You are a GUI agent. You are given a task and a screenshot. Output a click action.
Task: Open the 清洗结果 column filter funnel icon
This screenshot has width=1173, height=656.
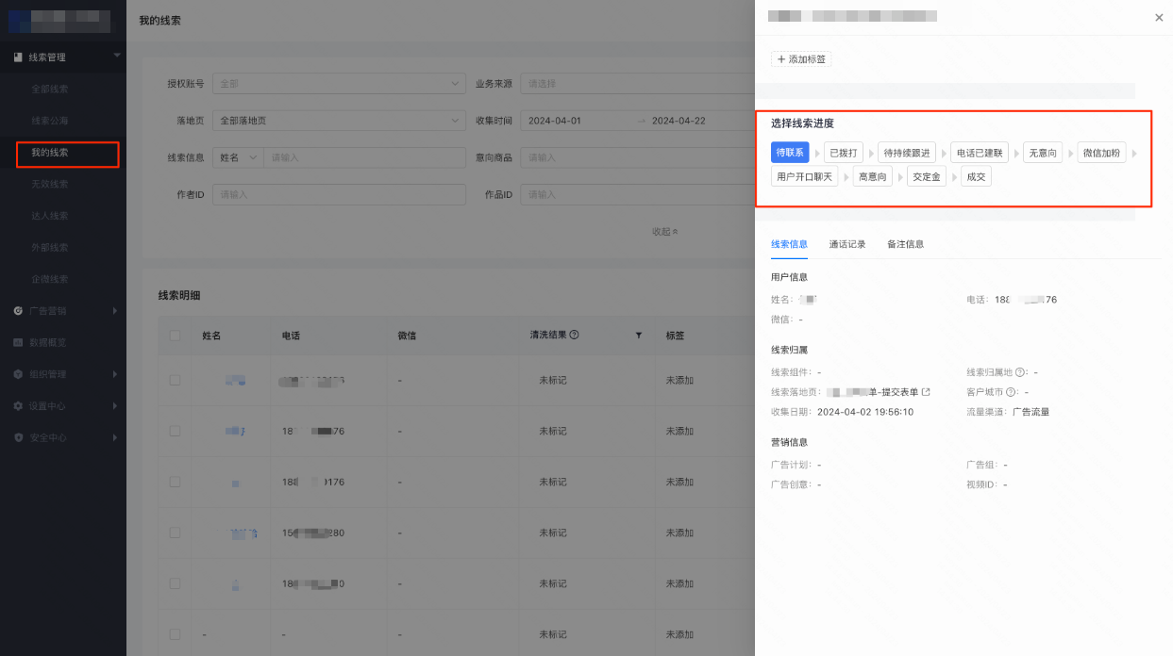pyautogui.click(x=639, y=336)
